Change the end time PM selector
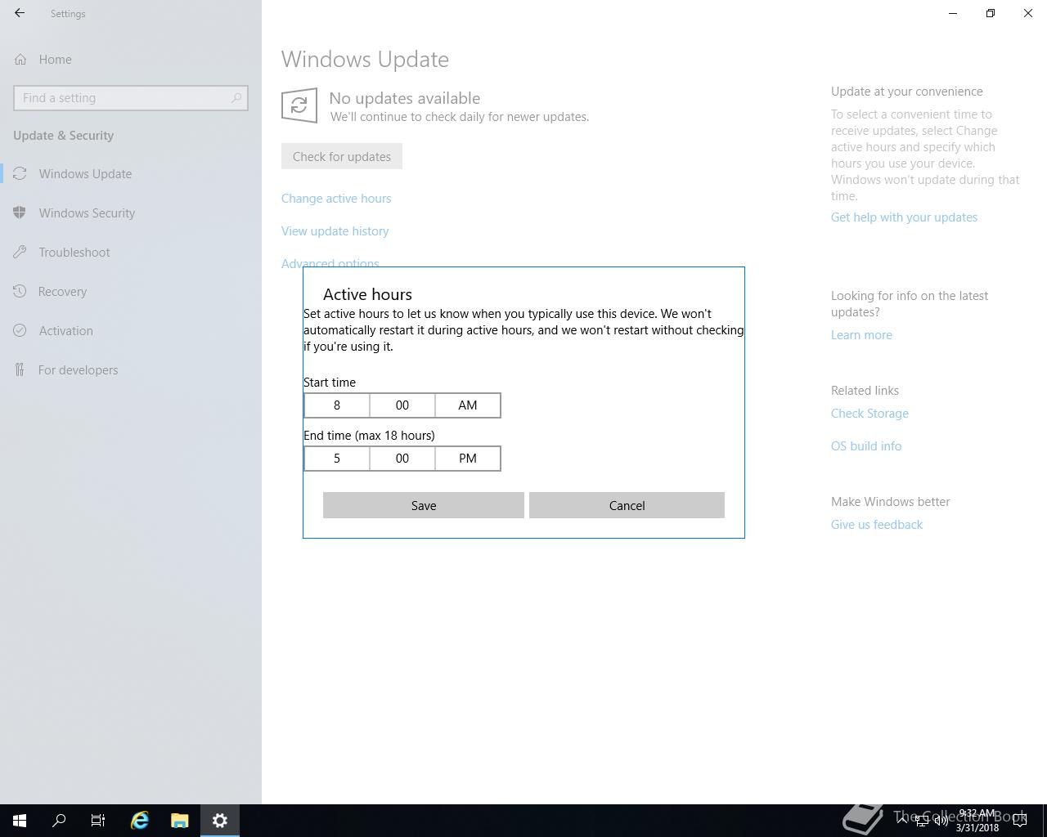 pyautogui.click(x=468, y=459)
